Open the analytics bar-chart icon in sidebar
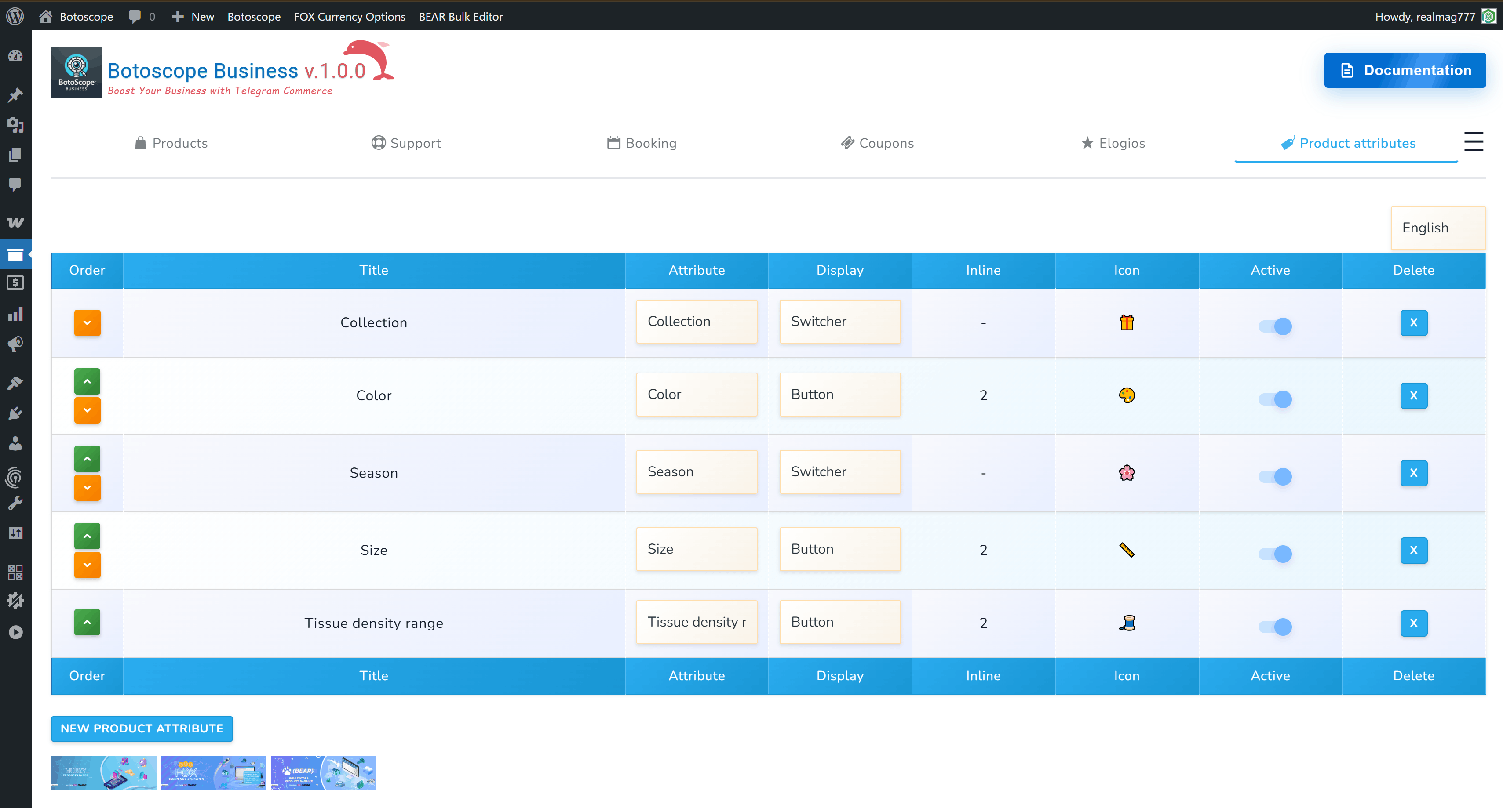The height and width of the screenshot is (808, 1503). coord(16,314)
